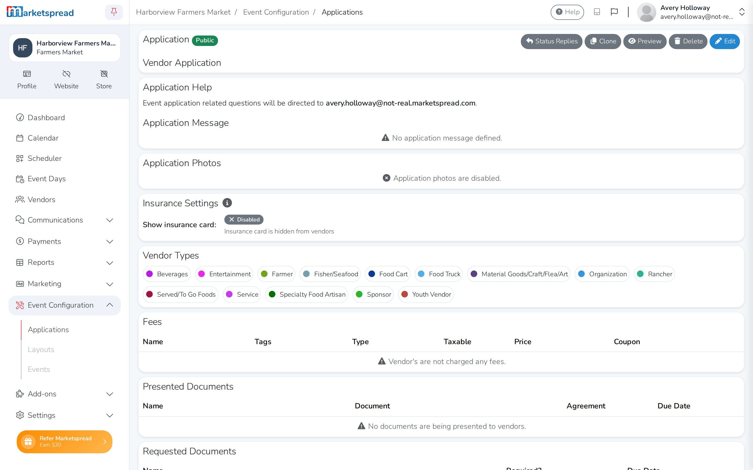Click the Beverages purple color dot

(149, 274)
